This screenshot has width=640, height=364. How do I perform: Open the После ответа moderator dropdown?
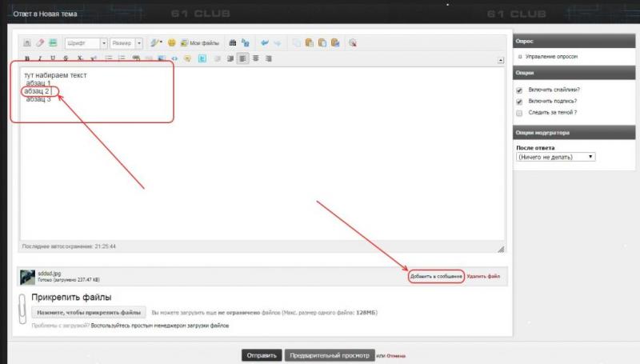555,157
